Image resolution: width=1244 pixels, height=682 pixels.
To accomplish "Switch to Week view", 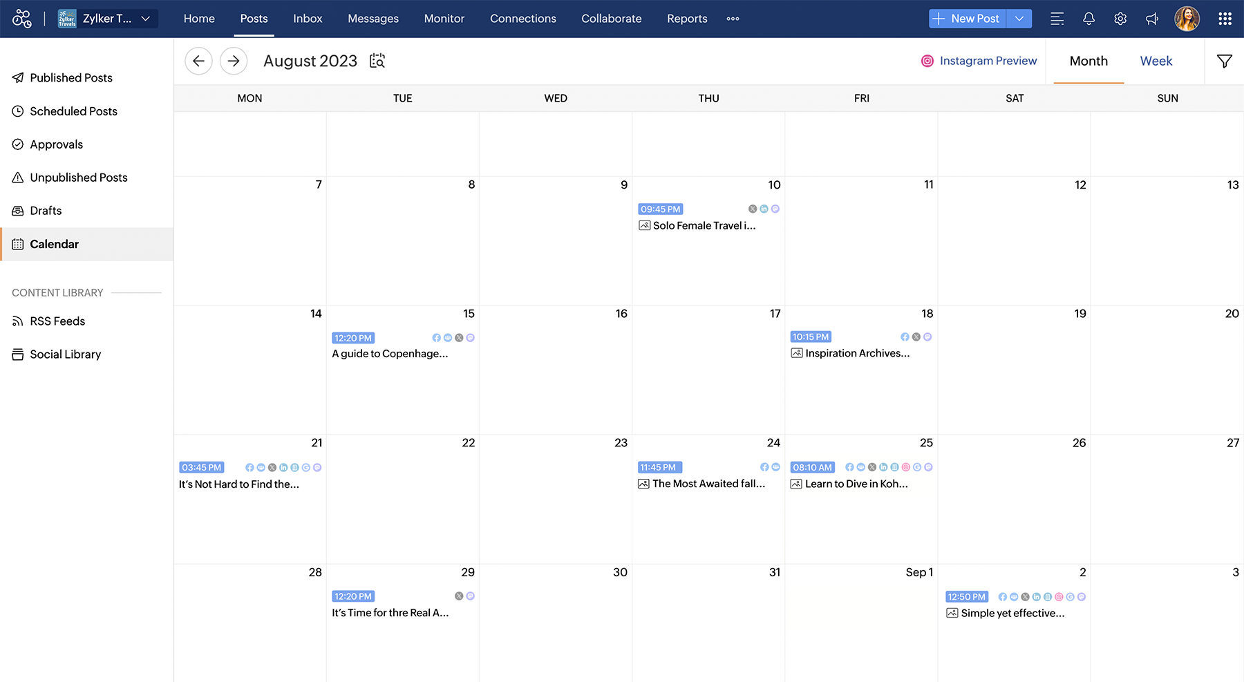I will click(1156, 61).
